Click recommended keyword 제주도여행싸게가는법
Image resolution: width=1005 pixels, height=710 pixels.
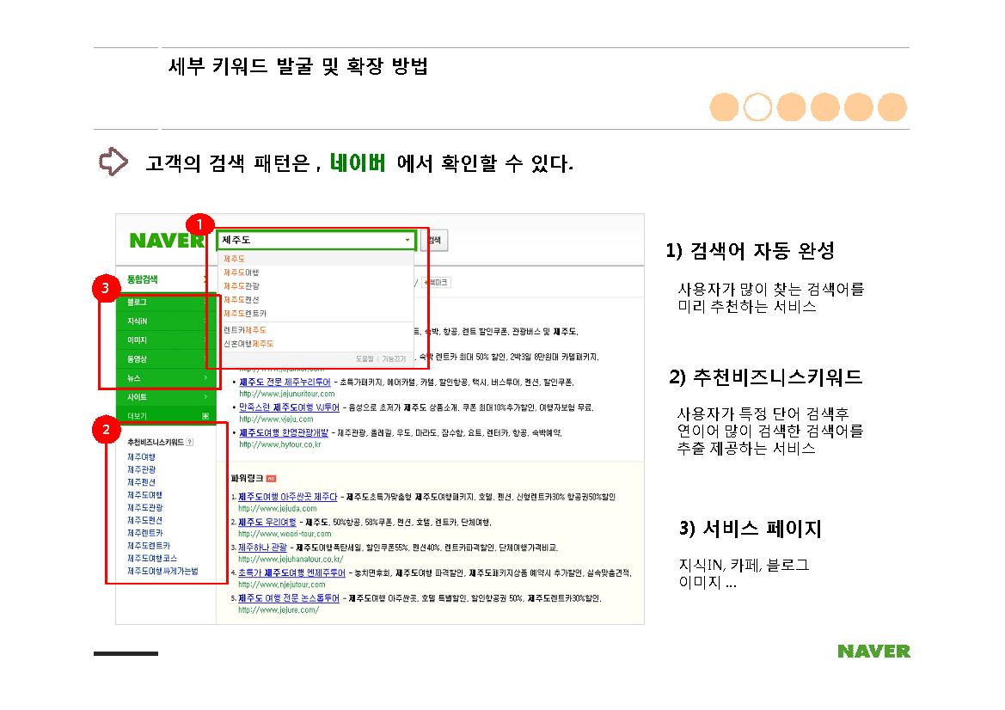click(162, 571)
